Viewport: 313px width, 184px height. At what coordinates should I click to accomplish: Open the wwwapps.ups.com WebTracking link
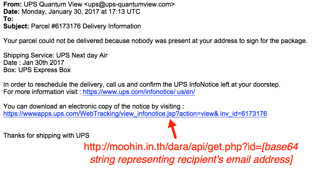point(135,114)
